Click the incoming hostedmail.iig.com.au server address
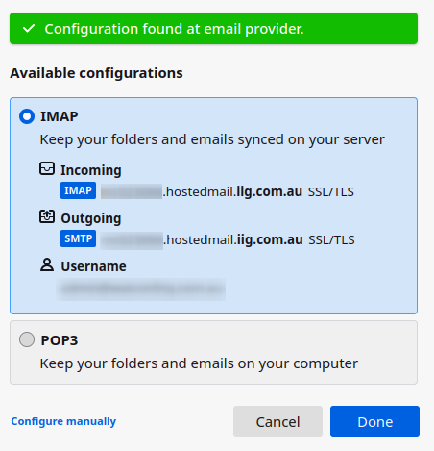This screenshot has width=434, height=451. 202,191
